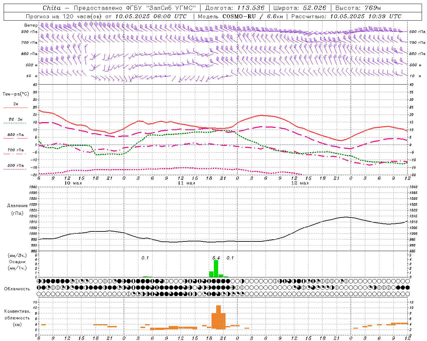The width and height of the screenshot is (427, 341).
Task: Click "Рассчитано: 10.05.2025 10:39 UTC" timestamp
Action: (346, 16)
